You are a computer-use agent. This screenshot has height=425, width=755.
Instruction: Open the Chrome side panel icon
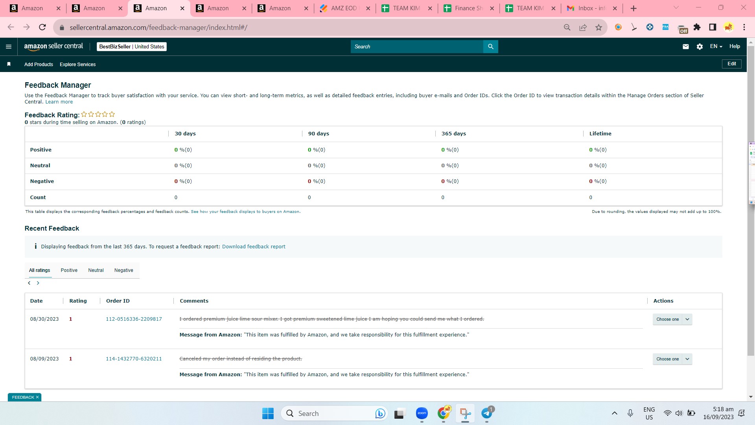click(713, 27)
